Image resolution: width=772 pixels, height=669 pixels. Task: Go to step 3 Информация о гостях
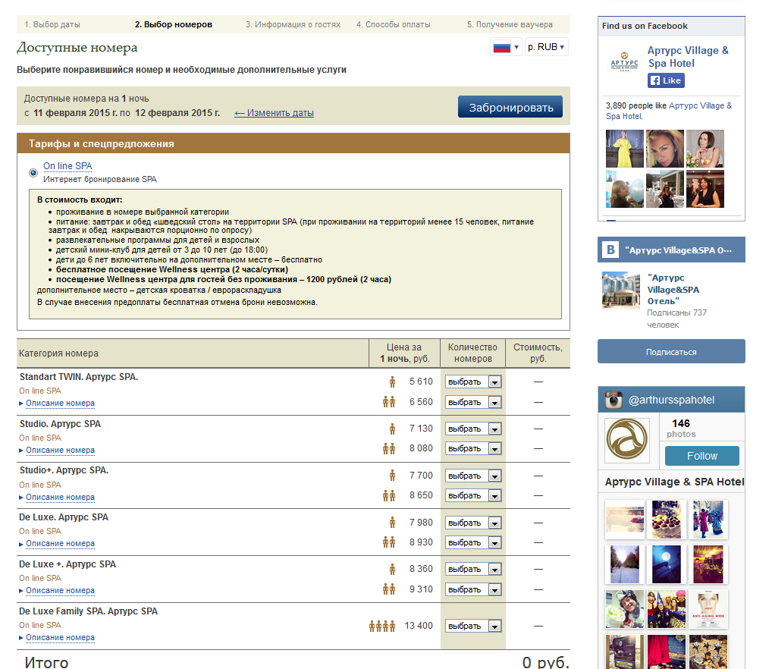click(293, 24)
